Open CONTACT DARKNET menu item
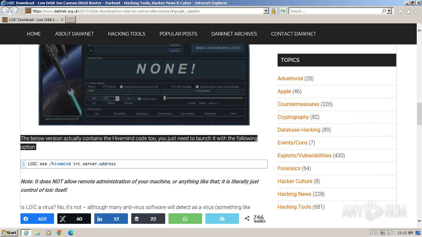The height and width of the screenshot is (237, 422). pyautogui.click(x=293, y=34)
